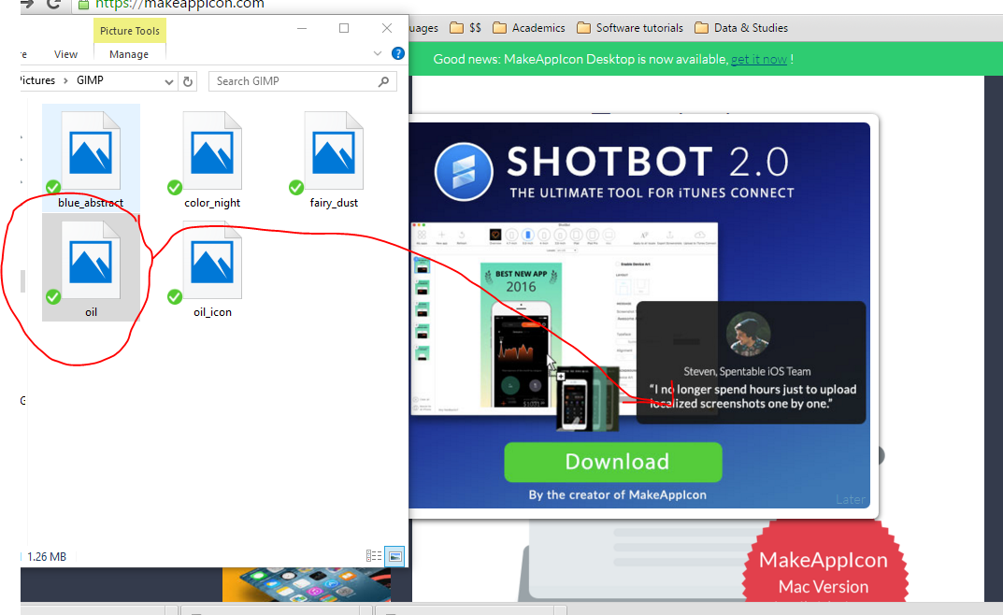Click the green Download button
This screenshot has height=615, width=1003.
point(613,463)
